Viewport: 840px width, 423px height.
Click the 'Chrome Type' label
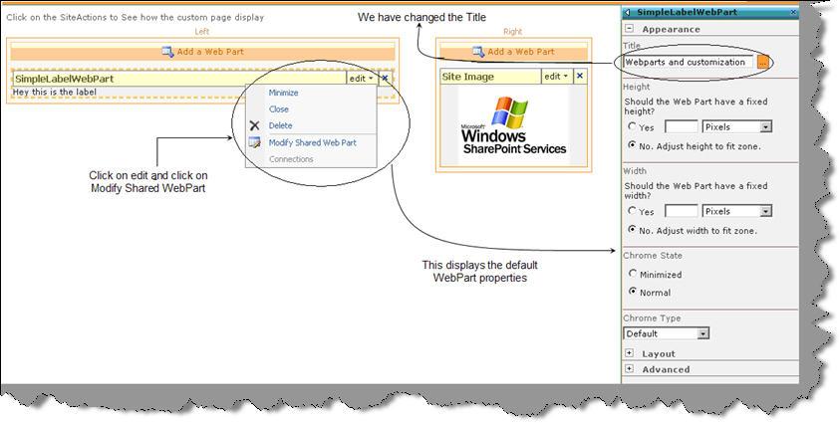652,318
